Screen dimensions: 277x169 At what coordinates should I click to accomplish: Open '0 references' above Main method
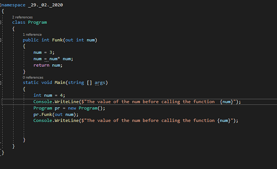[33, 78]
